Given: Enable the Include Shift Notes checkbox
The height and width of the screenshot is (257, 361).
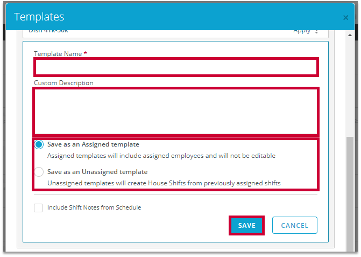Looking at the screenshot, I should (38, 208).
